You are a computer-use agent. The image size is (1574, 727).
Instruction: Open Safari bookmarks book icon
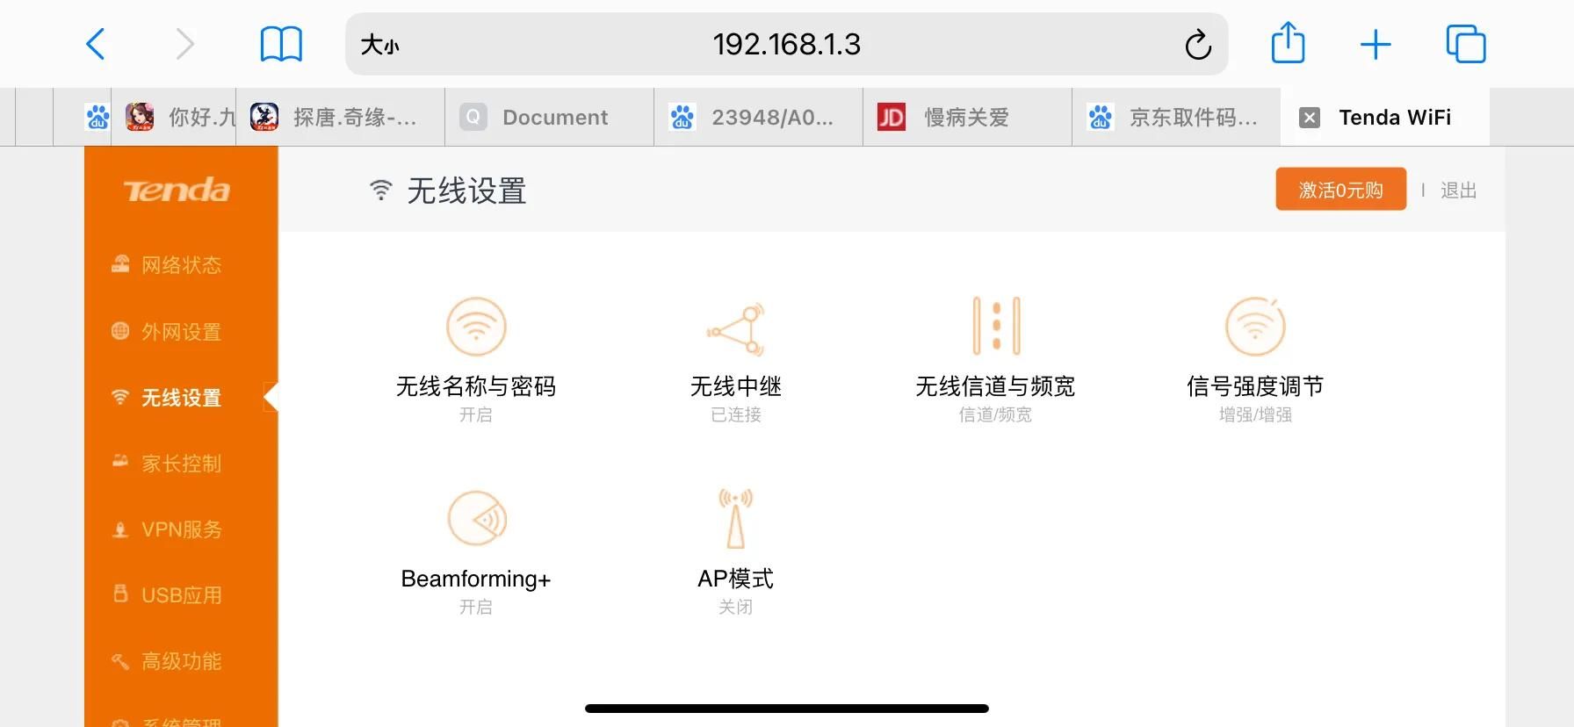tap(281, 44)
